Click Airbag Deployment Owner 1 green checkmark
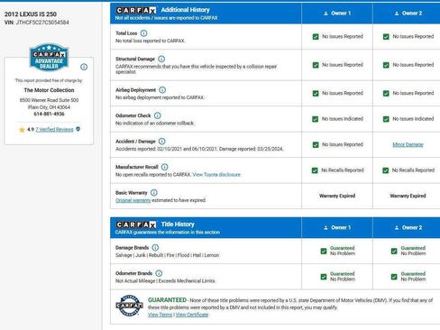440x330 pixels. click(316, 94)
